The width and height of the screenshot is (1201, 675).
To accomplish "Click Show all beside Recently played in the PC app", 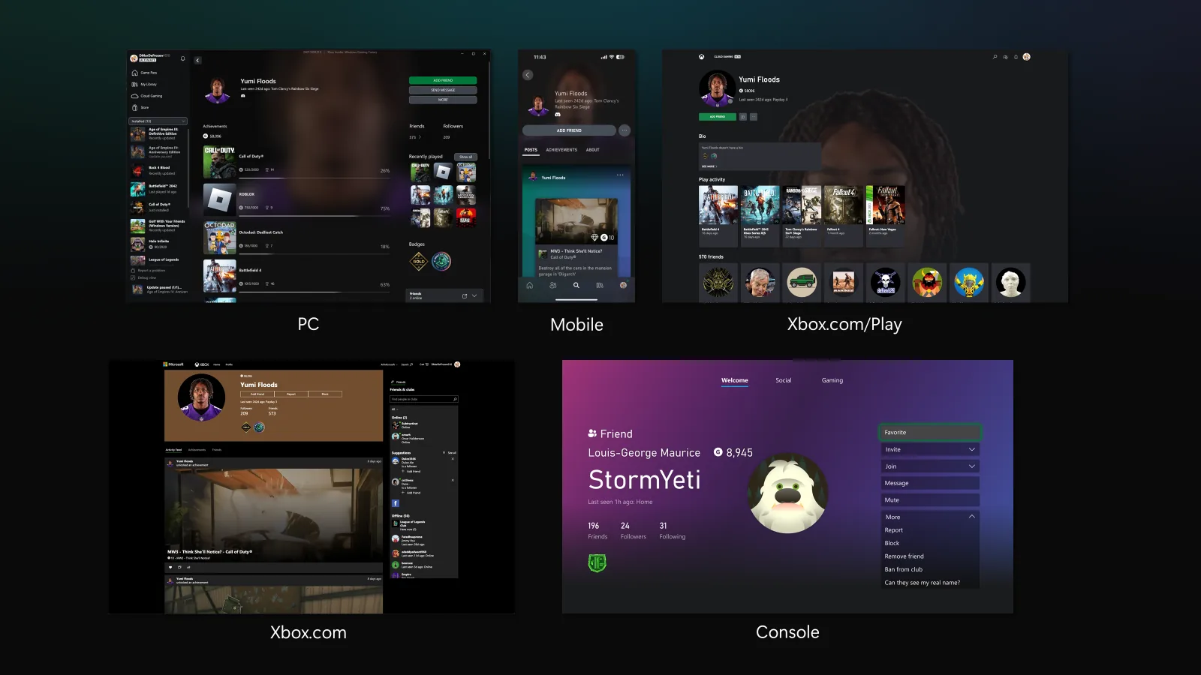I will [x=465, y=157].
